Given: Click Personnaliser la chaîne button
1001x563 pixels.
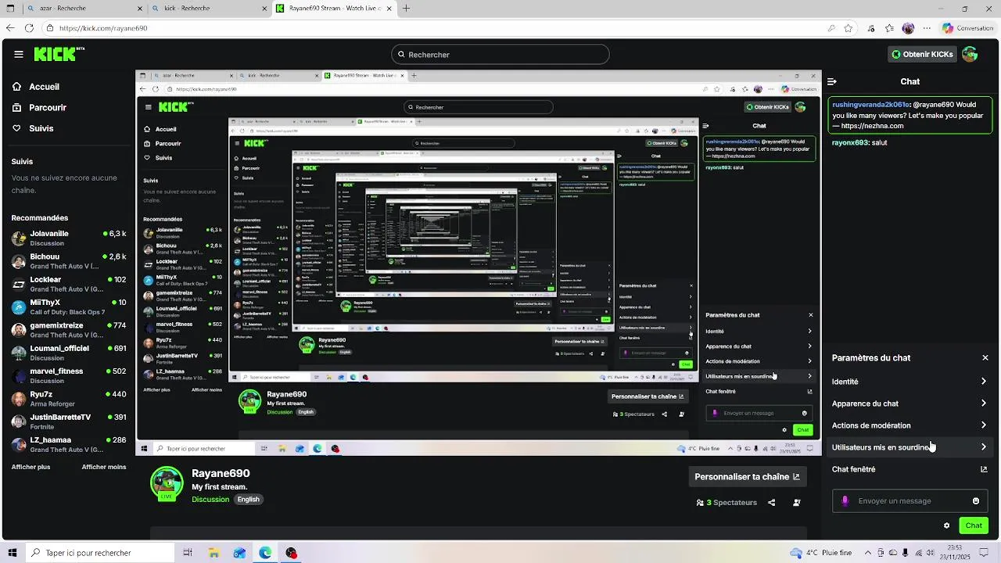Looking at the screenshot, I should (747, 477).
